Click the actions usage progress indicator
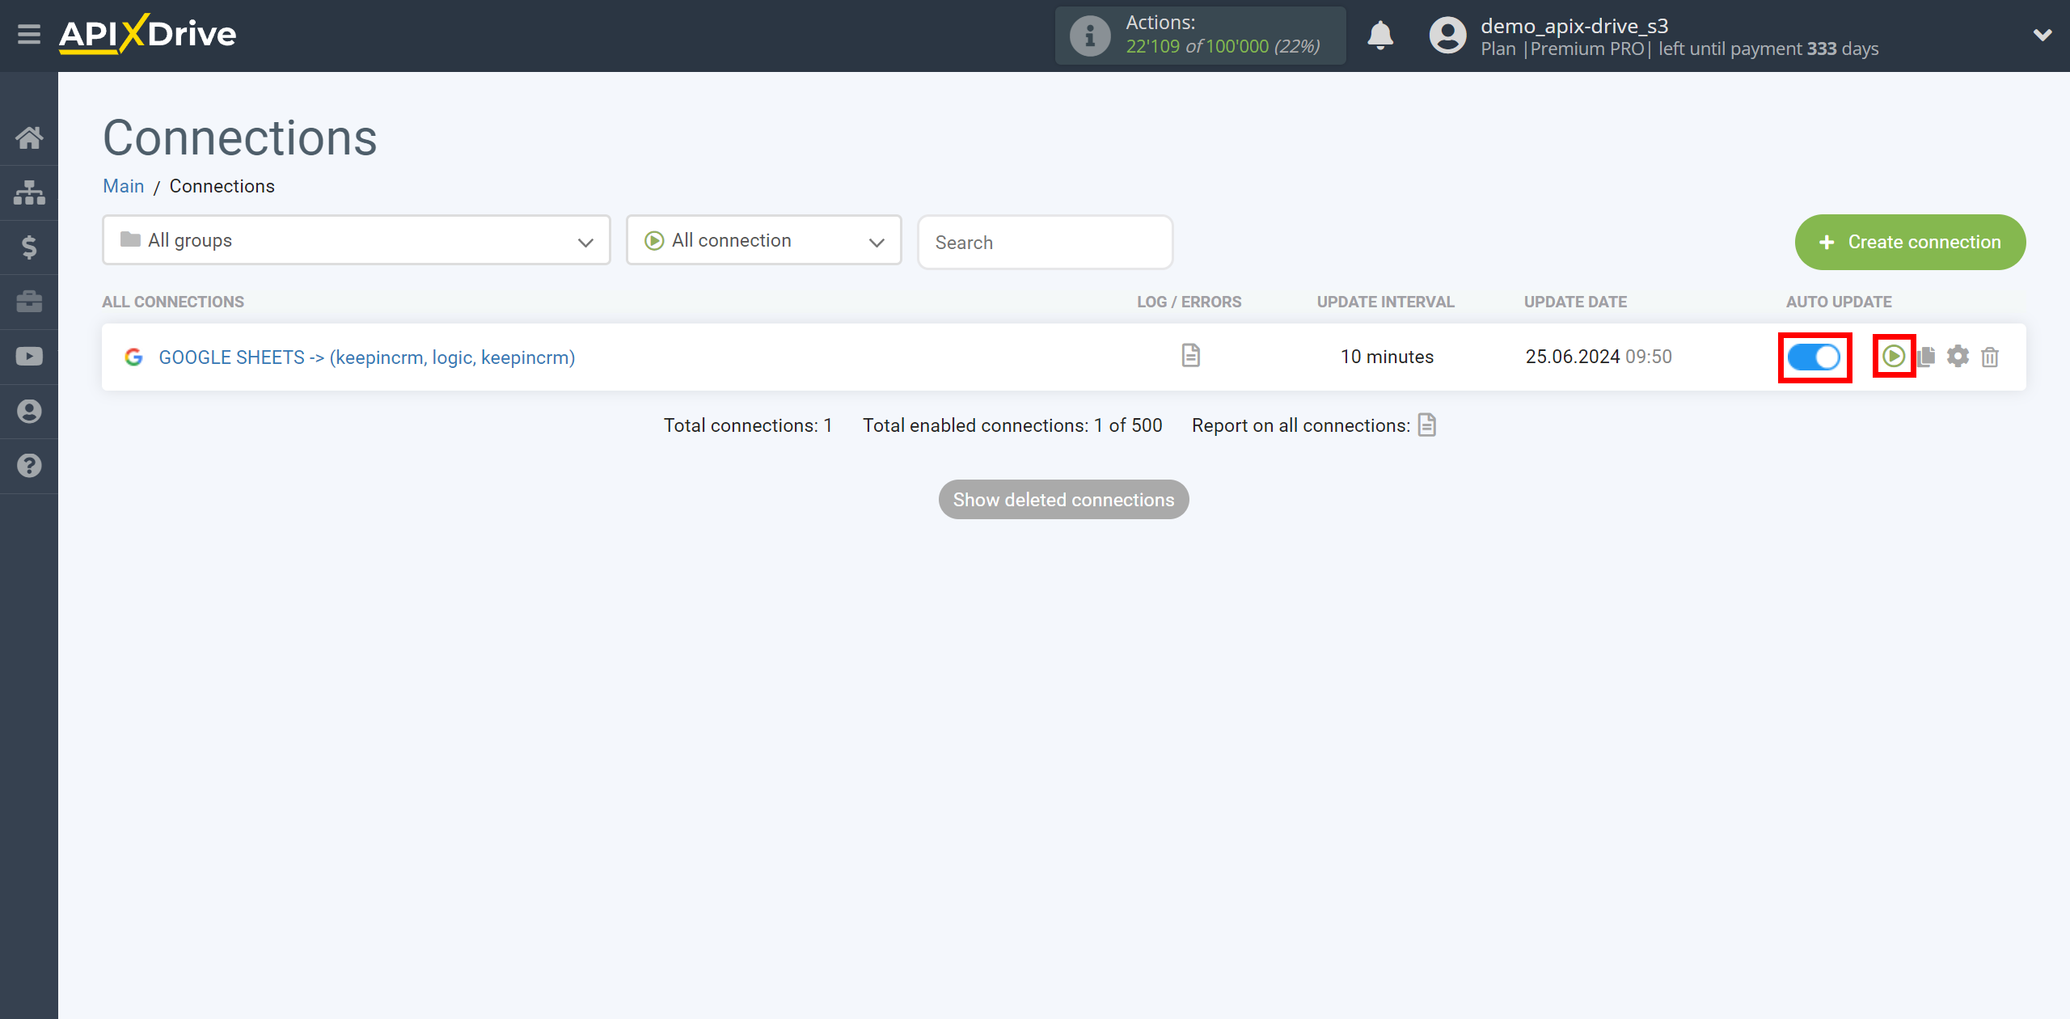 click(1202, 36)
